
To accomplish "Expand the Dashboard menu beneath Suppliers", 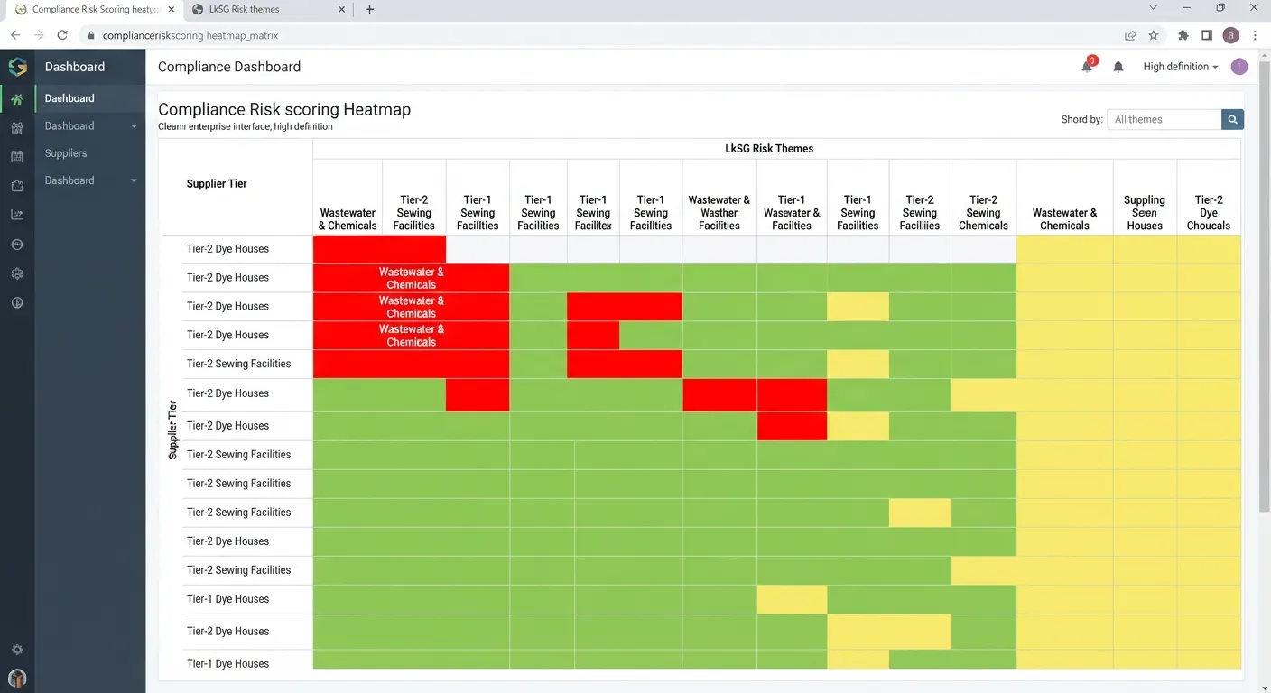I will (90, 180).
